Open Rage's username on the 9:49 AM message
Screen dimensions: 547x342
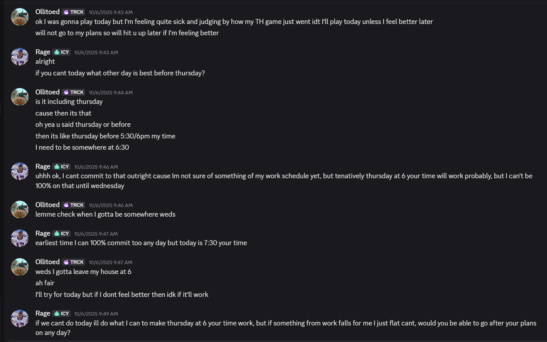coord(43,313)
